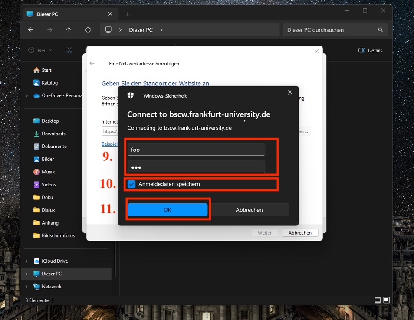The width and height of the screenshot is (414, 320).
Task: Click the Cut scissors icon
Action: (69, 50)
